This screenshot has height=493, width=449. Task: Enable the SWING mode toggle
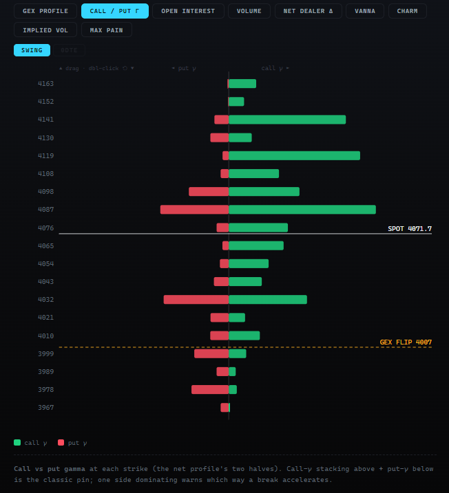(x=32, y=50)
